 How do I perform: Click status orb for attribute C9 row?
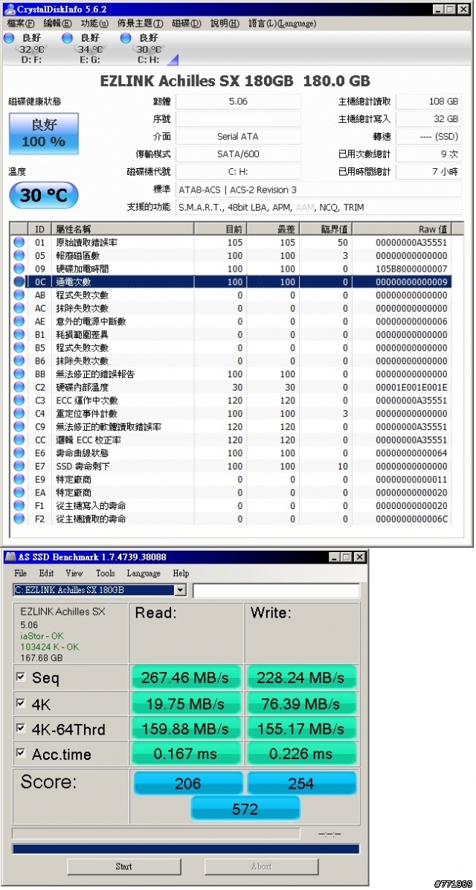(19, 427)
